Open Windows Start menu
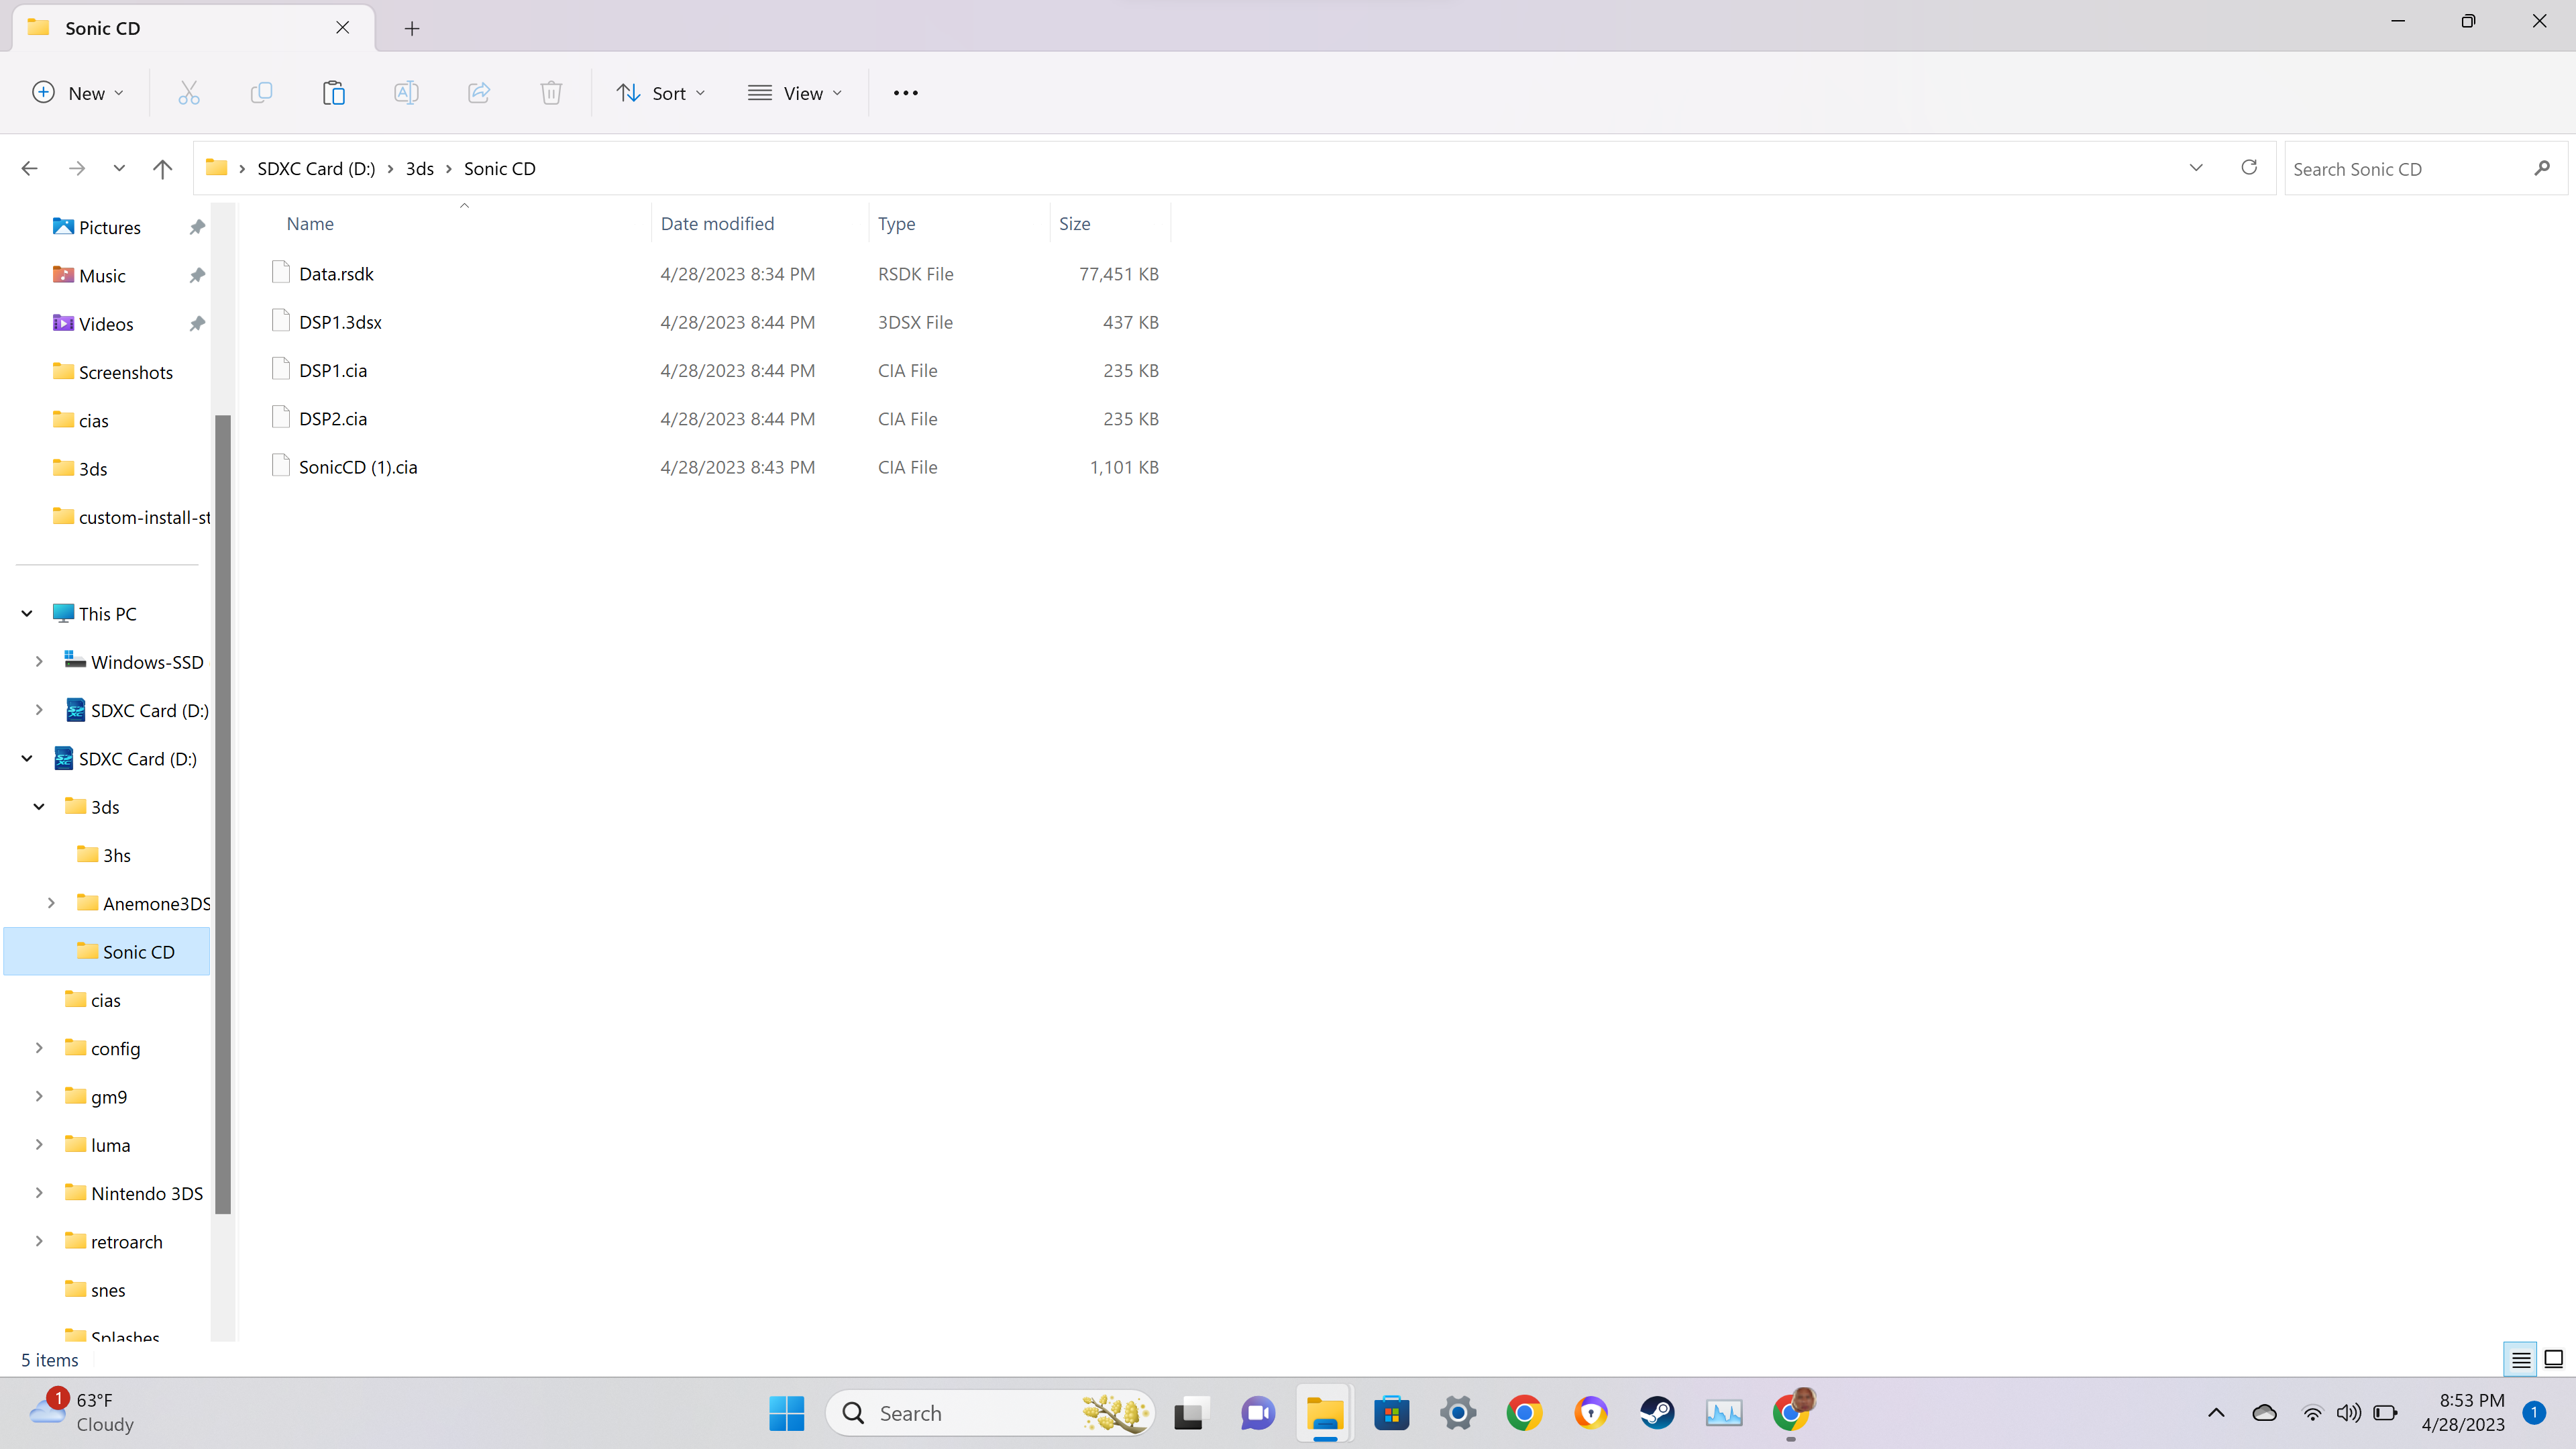Image resolution: width=2576 pixels, height=1449 pixels. (x=787, y=1413)
